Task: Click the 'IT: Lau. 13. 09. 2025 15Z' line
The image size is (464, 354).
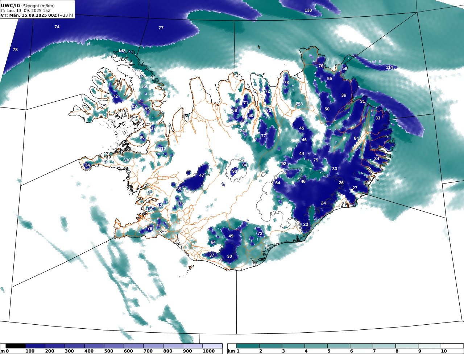Action: tap(26, 11)
